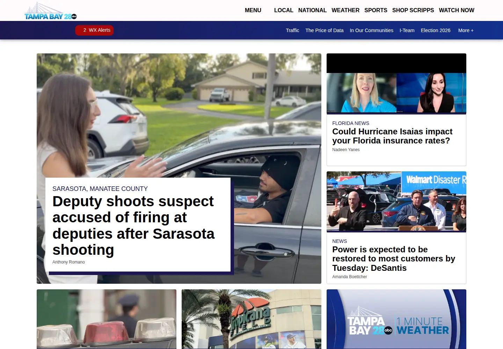Screen dimensions: 503x349
Task: Open In Our Communities link
Action: pos(372,30)
